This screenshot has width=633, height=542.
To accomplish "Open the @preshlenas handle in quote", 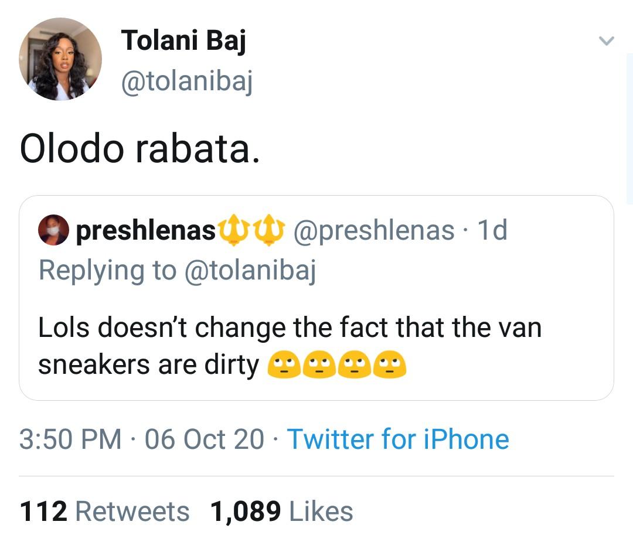I will [374, 231].
